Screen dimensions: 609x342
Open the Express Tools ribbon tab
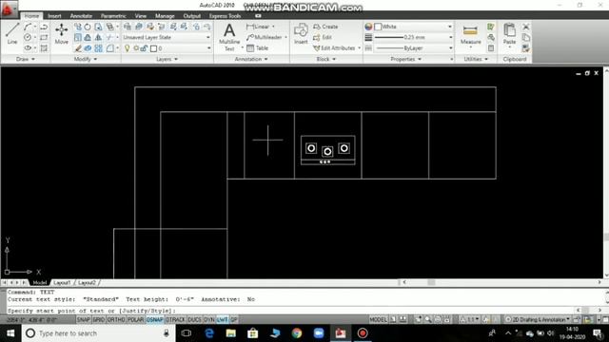[x=225, y=16]
